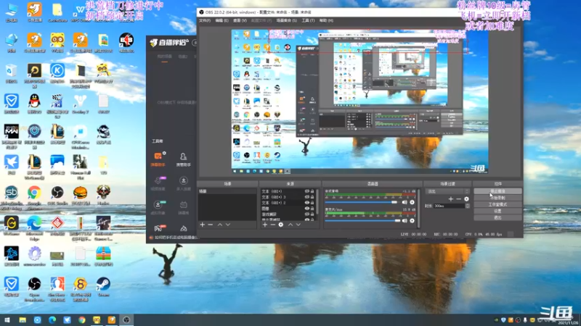Toggle visibility of 文本 (GDI+) source
The width and height of the screenshot is (581, 326).
306,191
